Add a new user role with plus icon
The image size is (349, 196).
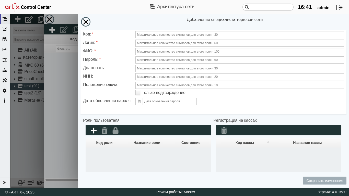(94, 130)
